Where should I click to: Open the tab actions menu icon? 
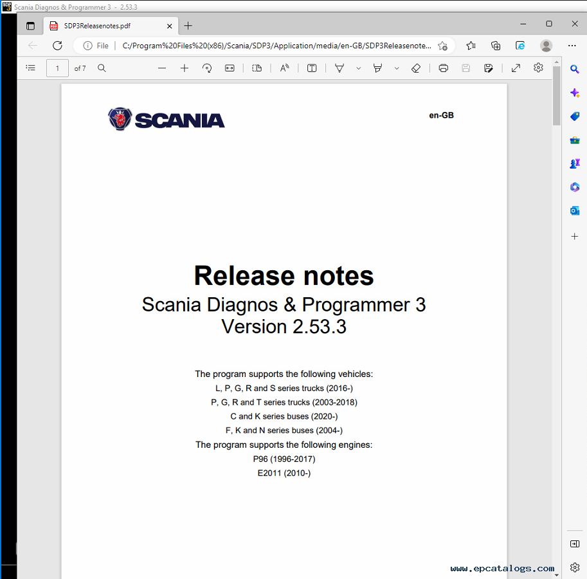click(x=30, y=26)
